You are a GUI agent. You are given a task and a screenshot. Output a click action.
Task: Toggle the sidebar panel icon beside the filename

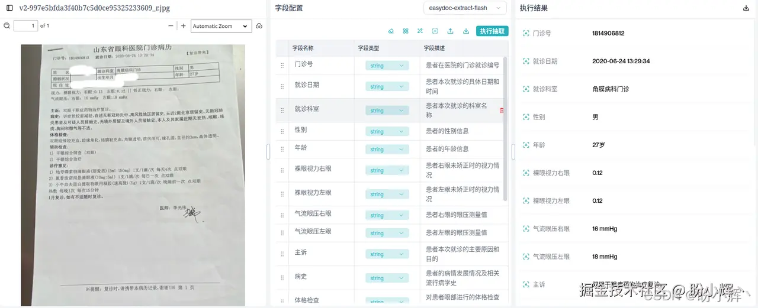coord(9,8)
